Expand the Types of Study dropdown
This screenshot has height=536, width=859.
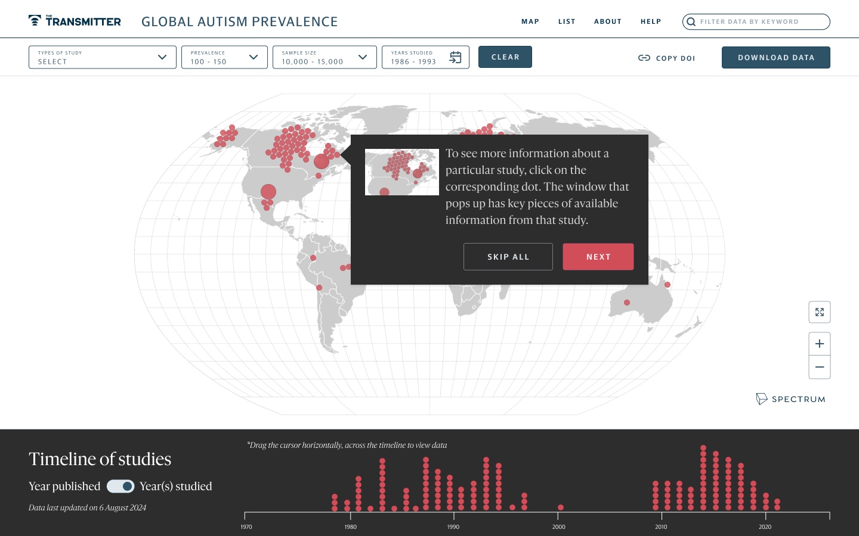[103, 57]
